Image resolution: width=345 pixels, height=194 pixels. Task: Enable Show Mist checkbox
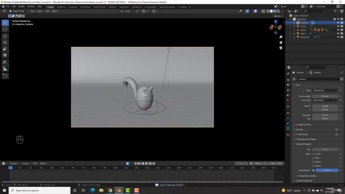[313, 158]
